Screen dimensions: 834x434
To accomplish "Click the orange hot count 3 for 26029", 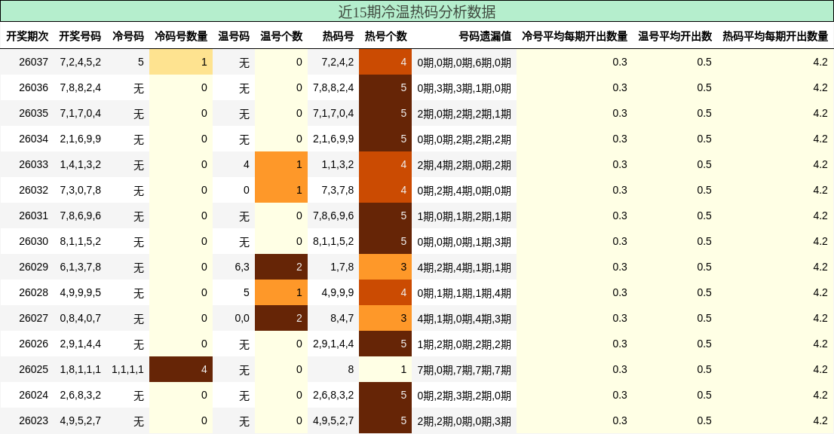I will (x=385, y=267).
